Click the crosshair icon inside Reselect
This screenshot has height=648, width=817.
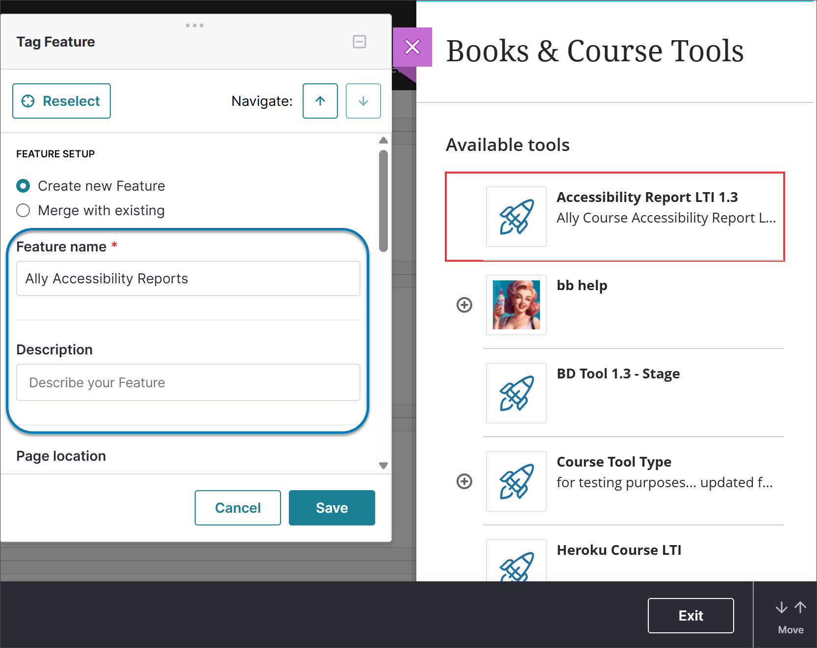(x=28, y=101)
